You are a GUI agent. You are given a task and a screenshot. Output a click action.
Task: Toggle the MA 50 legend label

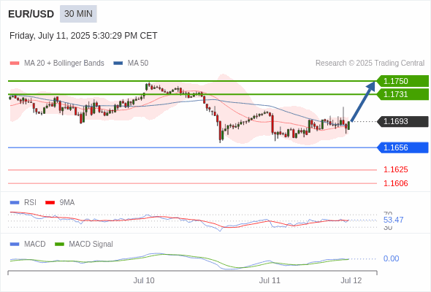[x=138, y=64]
